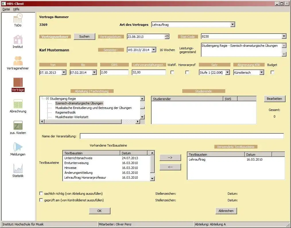Toggle the Honorarprof checkbox
291x228 pixels.
[x=187, y=72]
